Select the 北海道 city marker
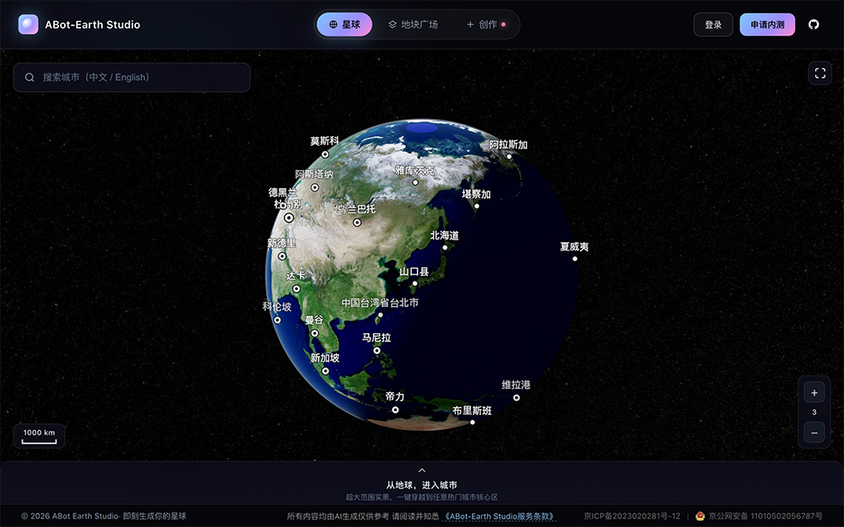 click(x=445, y=248)
